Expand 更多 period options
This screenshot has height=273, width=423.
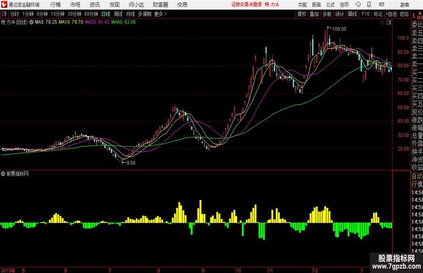pos(160,14)
